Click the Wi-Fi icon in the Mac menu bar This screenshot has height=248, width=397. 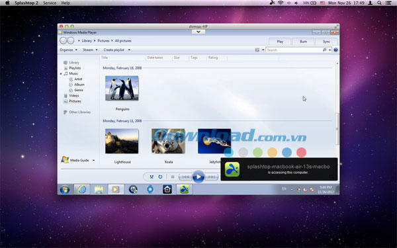tap(281, 3)
